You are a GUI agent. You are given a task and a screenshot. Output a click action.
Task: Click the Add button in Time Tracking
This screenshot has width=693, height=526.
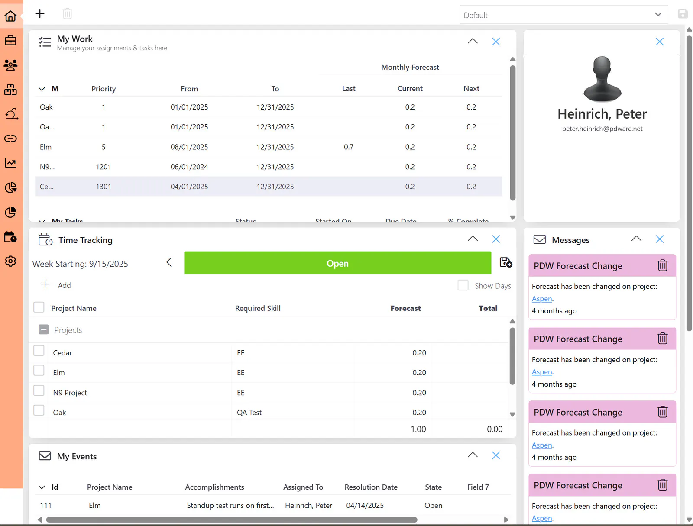55,285
